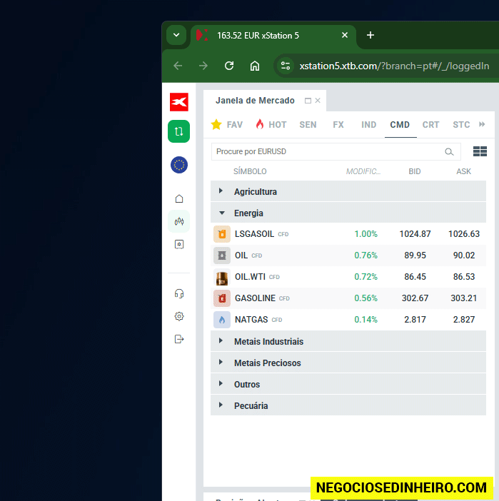Select the NATGAS symbol name

tap(251, 320)
